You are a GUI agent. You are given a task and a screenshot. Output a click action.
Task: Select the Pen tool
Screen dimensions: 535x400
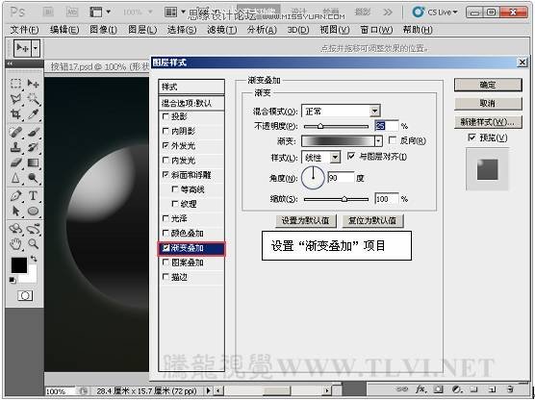coord(15,196)
